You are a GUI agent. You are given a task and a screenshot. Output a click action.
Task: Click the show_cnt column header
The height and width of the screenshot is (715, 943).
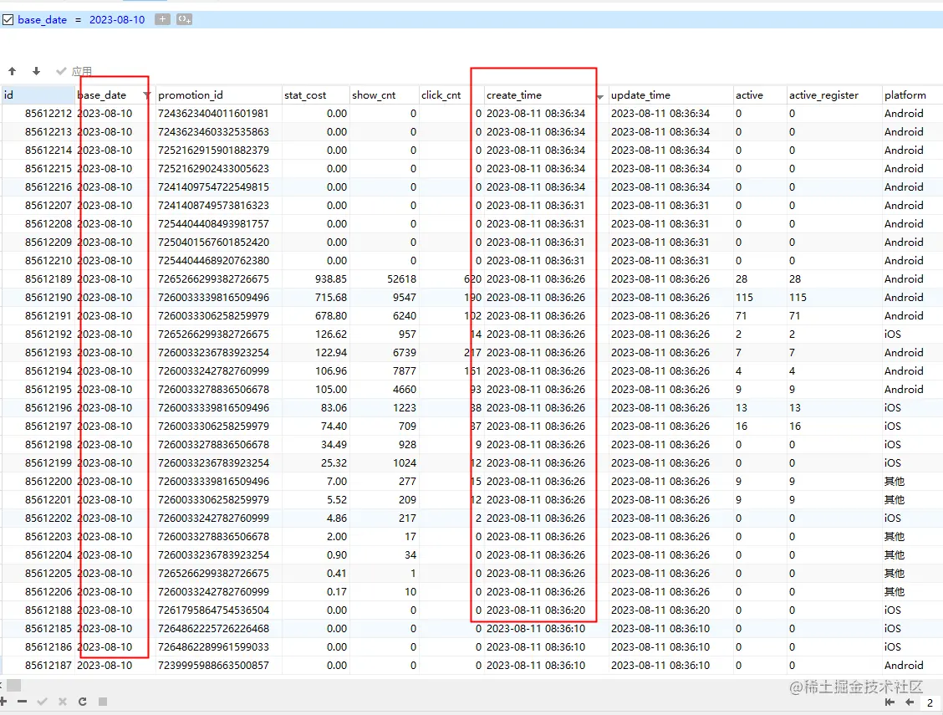click(385, 95)
